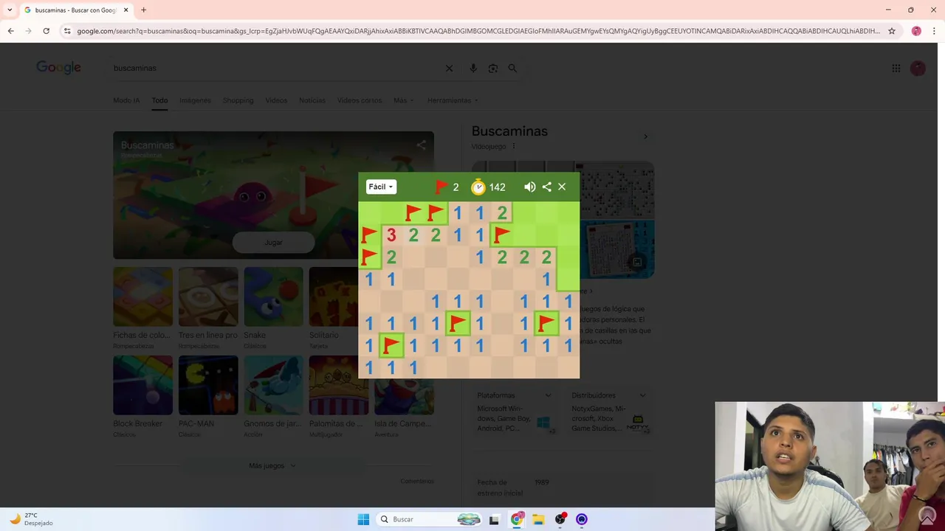Expand the Buscaminas knowledge panel chevron
The width and height of the screenshot is (945, 531).
645,136
